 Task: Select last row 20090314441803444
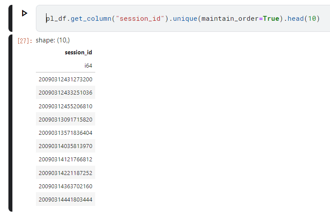tap(66, 199)
